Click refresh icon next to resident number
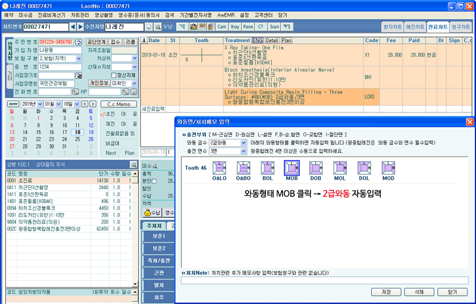476x304 pixels. click(x=79, y=42)
